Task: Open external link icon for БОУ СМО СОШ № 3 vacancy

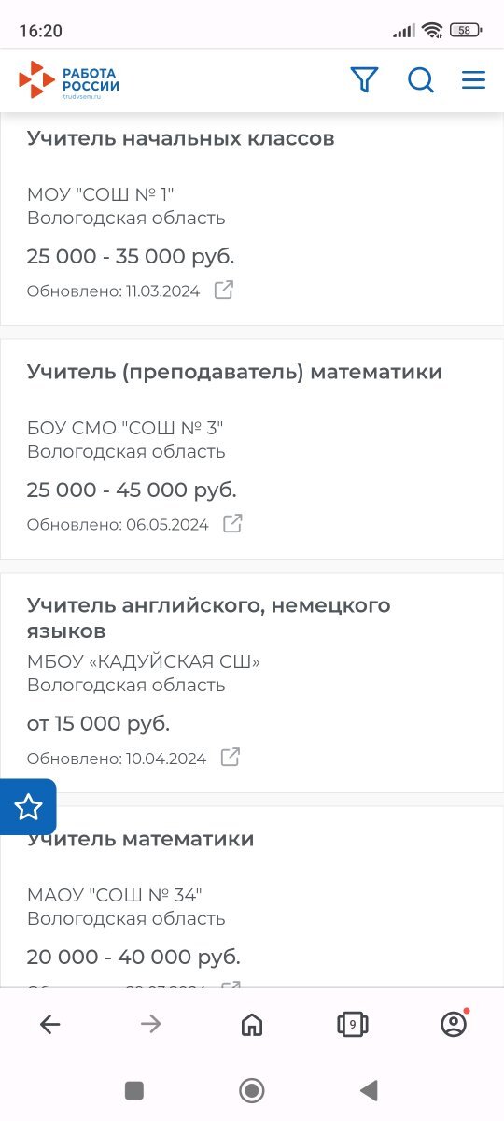Action: point(232,523)
